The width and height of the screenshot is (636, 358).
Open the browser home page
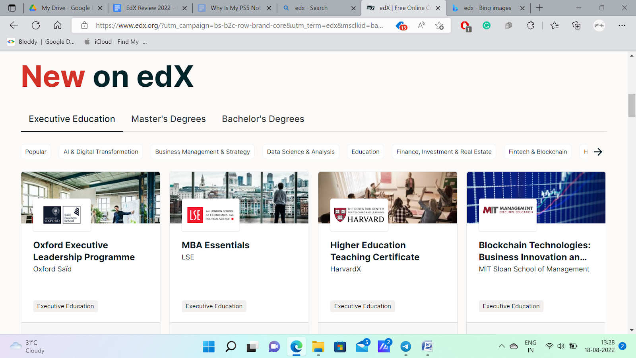[x=58, y=25]
